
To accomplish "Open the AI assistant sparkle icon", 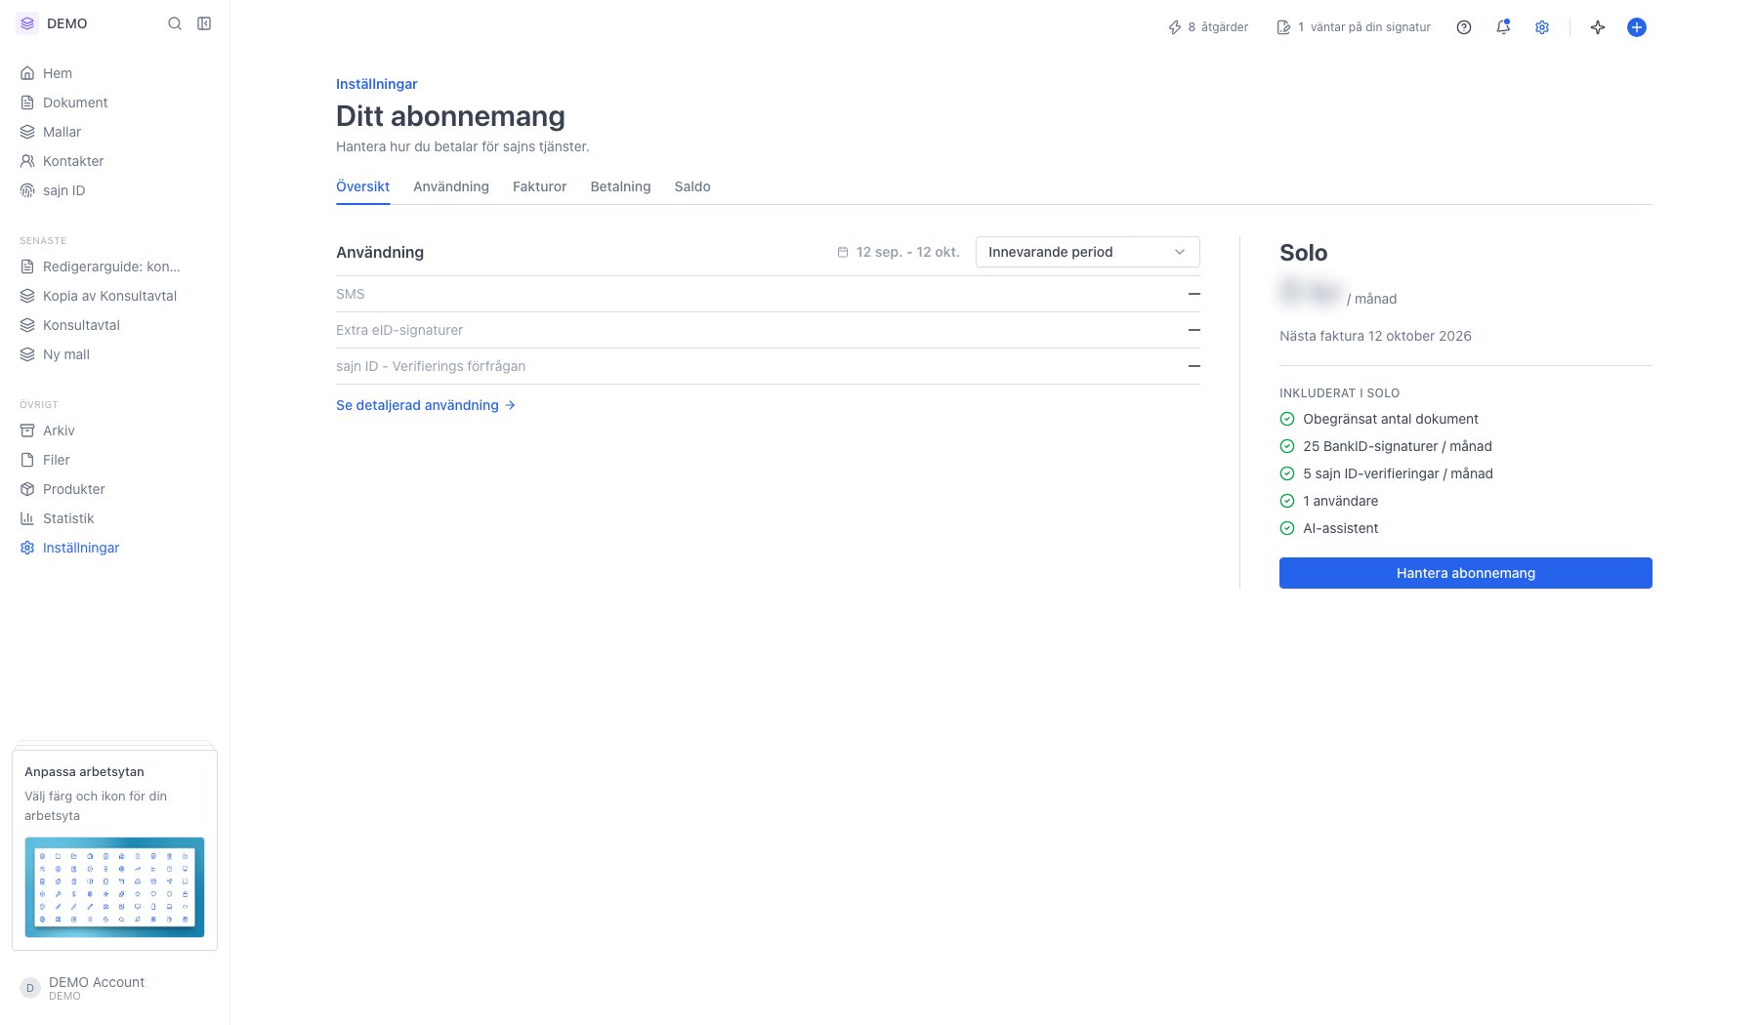I will click(1598, 27).
